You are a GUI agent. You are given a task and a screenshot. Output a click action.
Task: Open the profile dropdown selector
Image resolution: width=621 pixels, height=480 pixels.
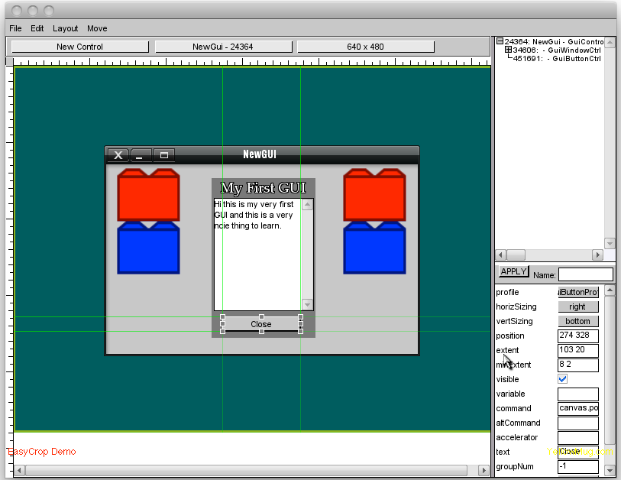[x=577, y=292]
